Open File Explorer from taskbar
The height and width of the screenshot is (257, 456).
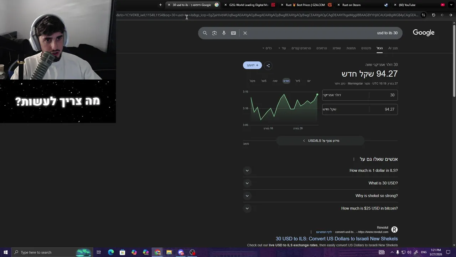coord(169,252)
